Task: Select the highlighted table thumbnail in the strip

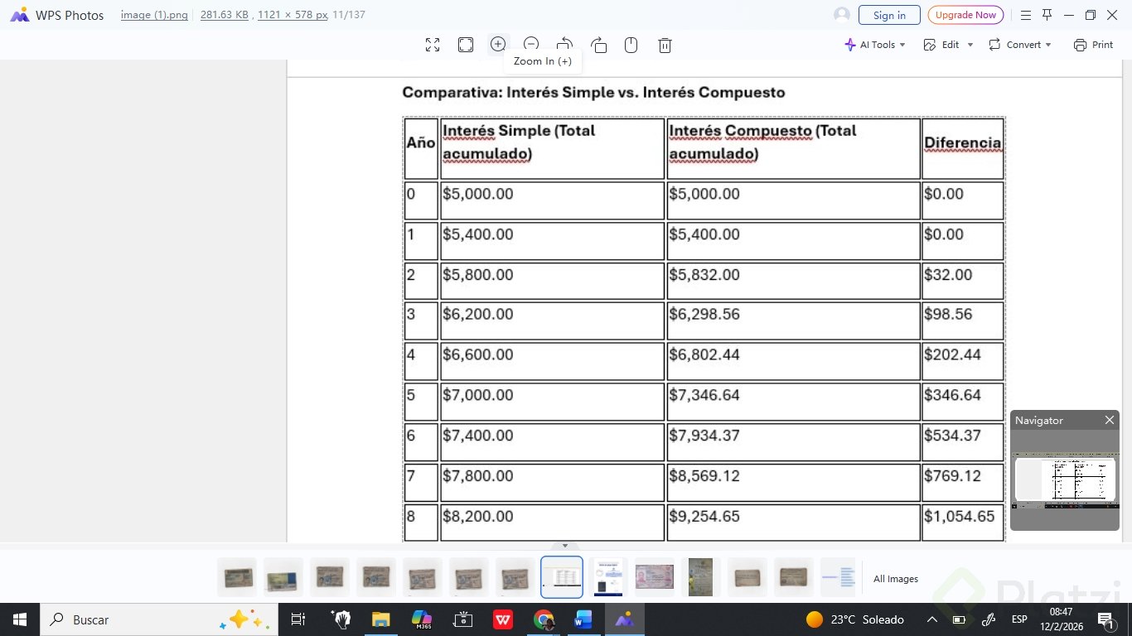Action: click(562, 577)
